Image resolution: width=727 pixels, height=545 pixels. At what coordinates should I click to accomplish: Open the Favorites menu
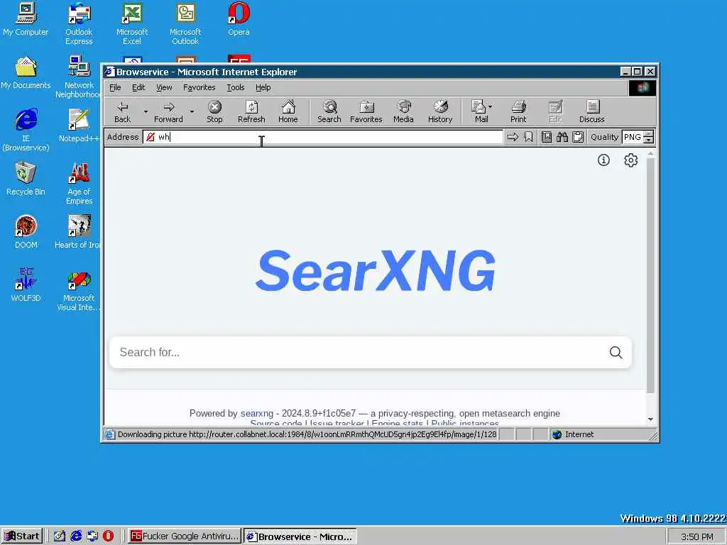[199, 87]
